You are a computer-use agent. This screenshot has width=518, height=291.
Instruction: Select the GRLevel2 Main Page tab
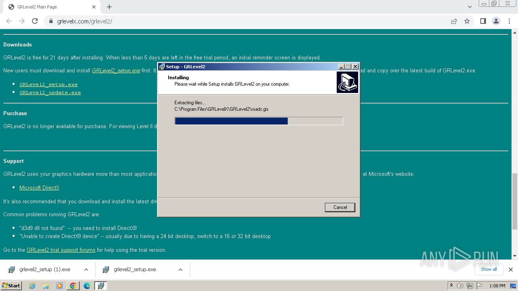51,7
